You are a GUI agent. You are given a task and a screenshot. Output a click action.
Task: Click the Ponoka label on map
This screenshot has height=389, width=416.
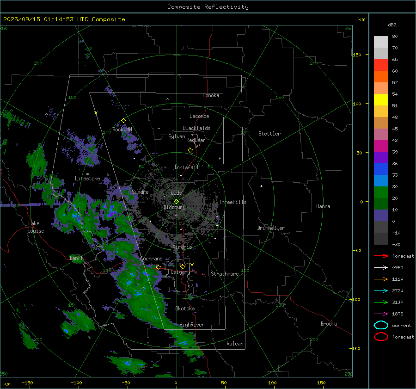pyautogui.click(x=211, y=95)
